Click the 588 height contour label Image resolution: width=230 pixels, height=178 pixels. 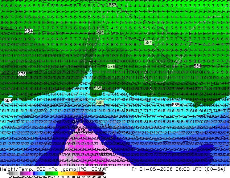[x=113, y=5]
